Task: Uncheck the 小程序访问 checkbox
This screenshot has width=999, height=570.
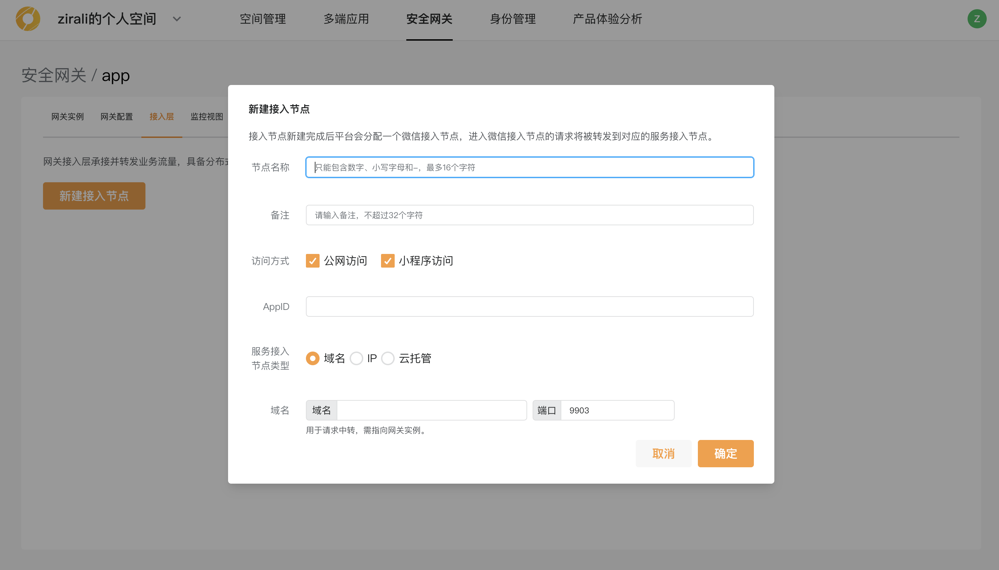Action: pyautogui.click(x=387, y=261)
